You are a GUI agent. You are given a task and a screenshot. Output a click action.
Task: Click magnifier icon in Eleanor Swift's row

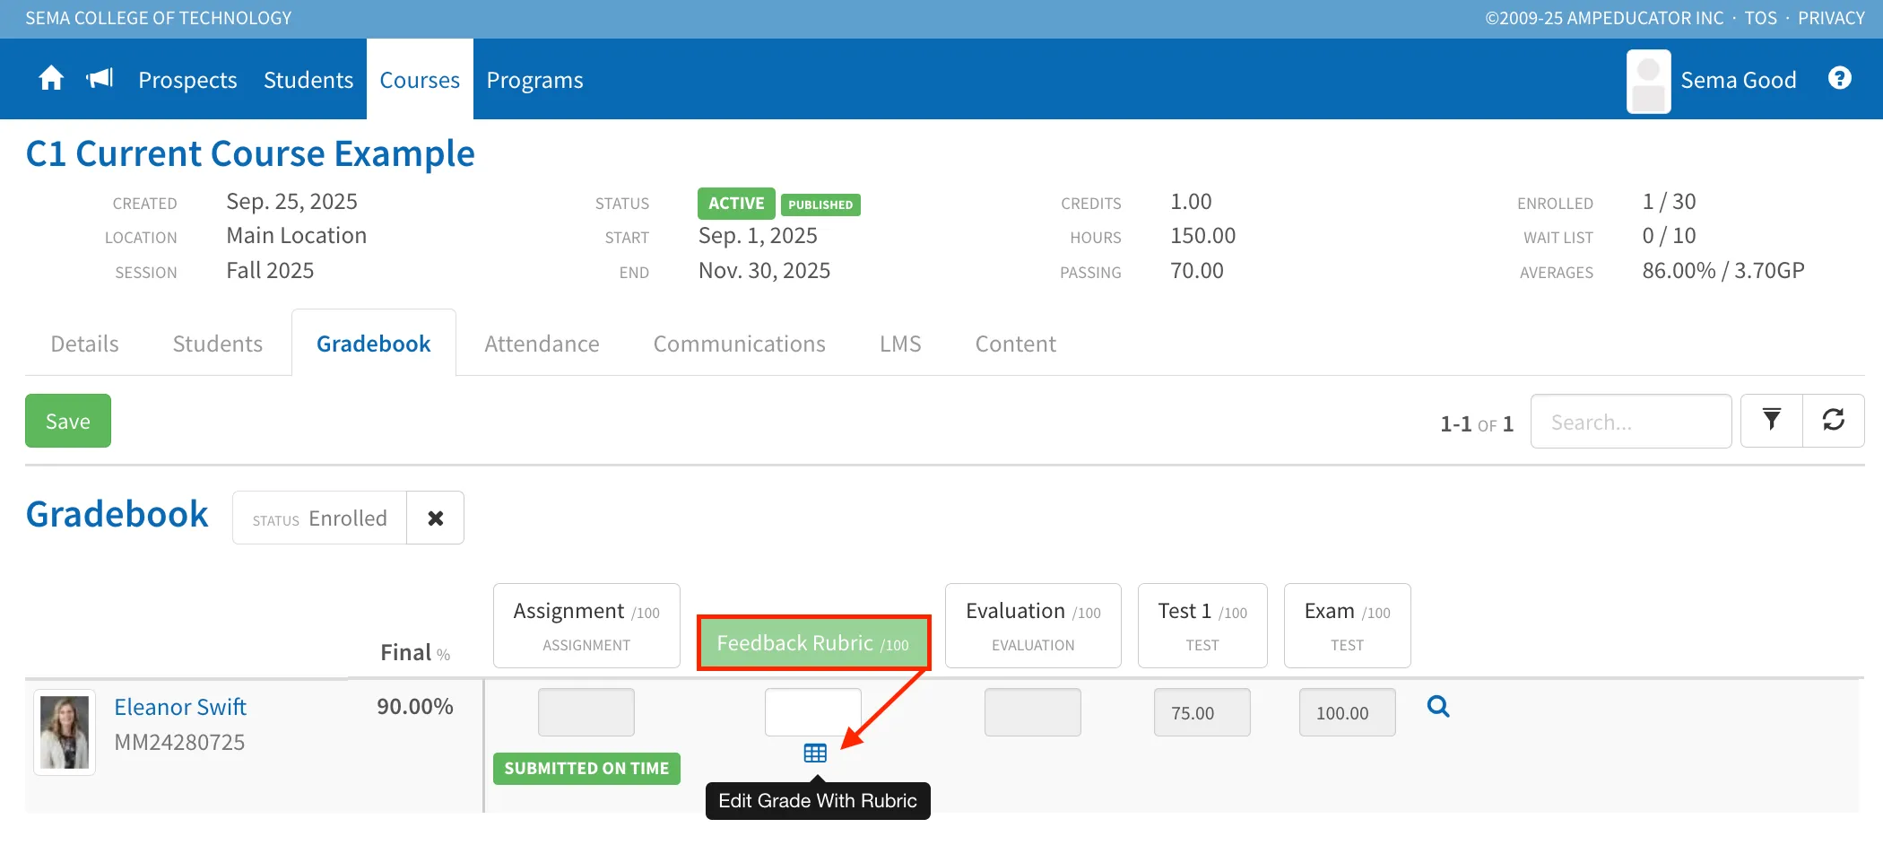coord(1438,707)
